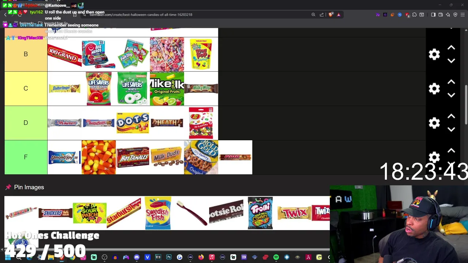Select the Airheads candy image

pyautogui.click(x=98, y=54)
